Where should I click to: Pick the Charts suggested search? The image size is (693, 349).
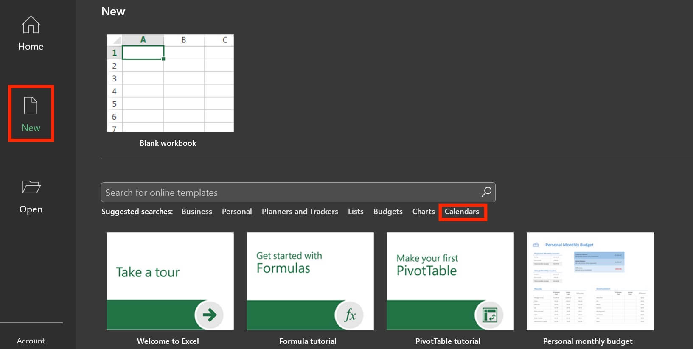pyautogui.click(x=423, y=212)
